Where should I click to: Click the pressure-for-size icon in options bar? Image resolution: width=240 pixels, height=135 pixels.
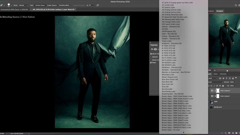[x=97, y=5]
